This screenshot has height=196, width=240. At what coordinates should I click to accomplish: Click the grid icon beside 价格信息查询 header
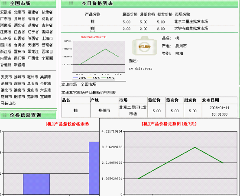coord(5,115)
